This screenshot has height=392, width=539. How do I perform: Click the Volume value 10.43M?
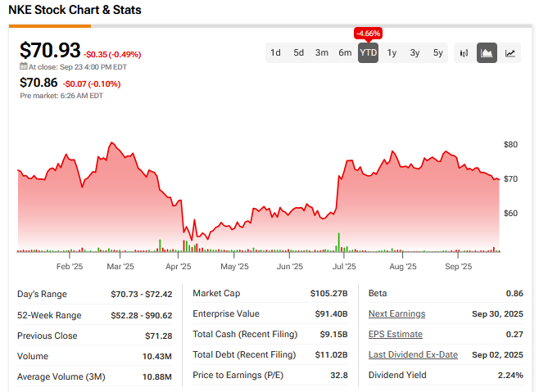(157, 357)
